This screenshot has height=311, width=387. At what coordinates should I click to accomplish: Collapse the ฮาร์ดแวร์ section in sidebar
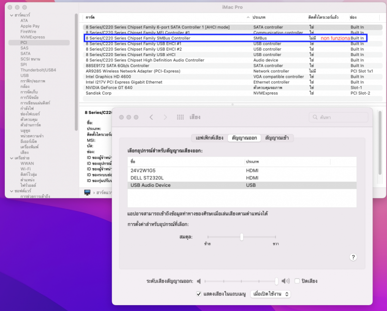[x=10, y=15]
